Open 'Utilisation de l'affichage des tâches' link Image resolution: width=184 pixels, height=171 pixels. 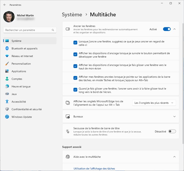(94, 169)
